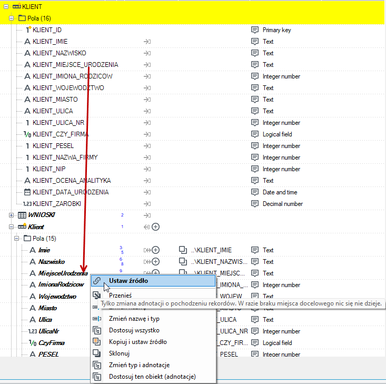Choose Dostosuj ten obiekt (adnotacje) entry
The width and height of the screenshot is (386, 384).
coord(153,377)
